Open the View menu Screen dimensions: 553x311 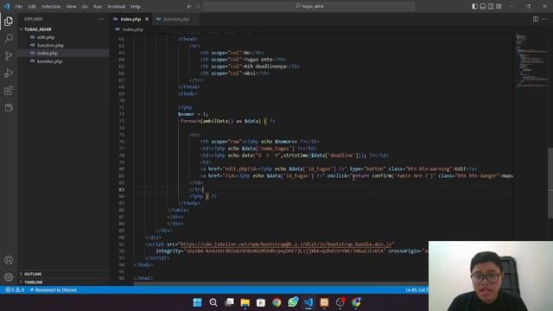coord(71,6)
